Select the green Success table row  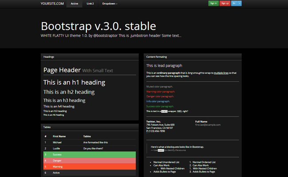pyautogui.click(x=90, y=155)
